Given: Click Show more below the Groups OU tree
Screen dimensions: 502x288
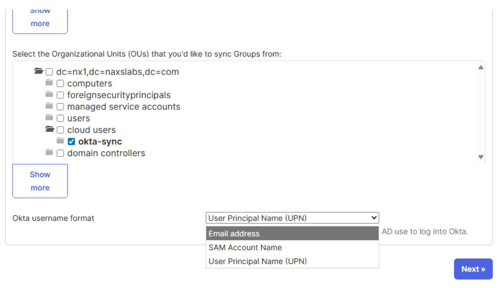Looking at the screenshot, I should (40, 181).
